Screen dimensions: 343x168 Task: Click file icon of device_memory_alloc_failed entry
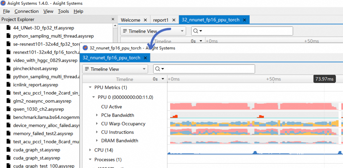[x=8, y=125]
